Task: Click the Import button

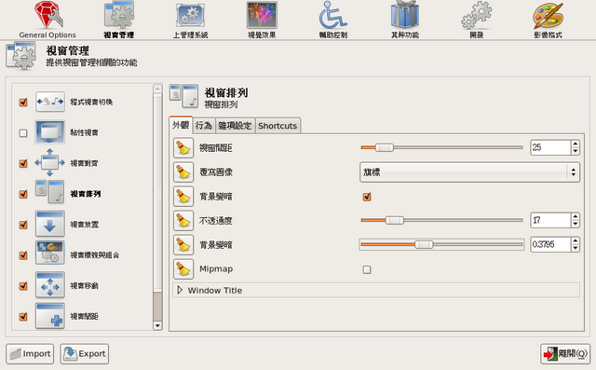Action: [x=30, y=353]
